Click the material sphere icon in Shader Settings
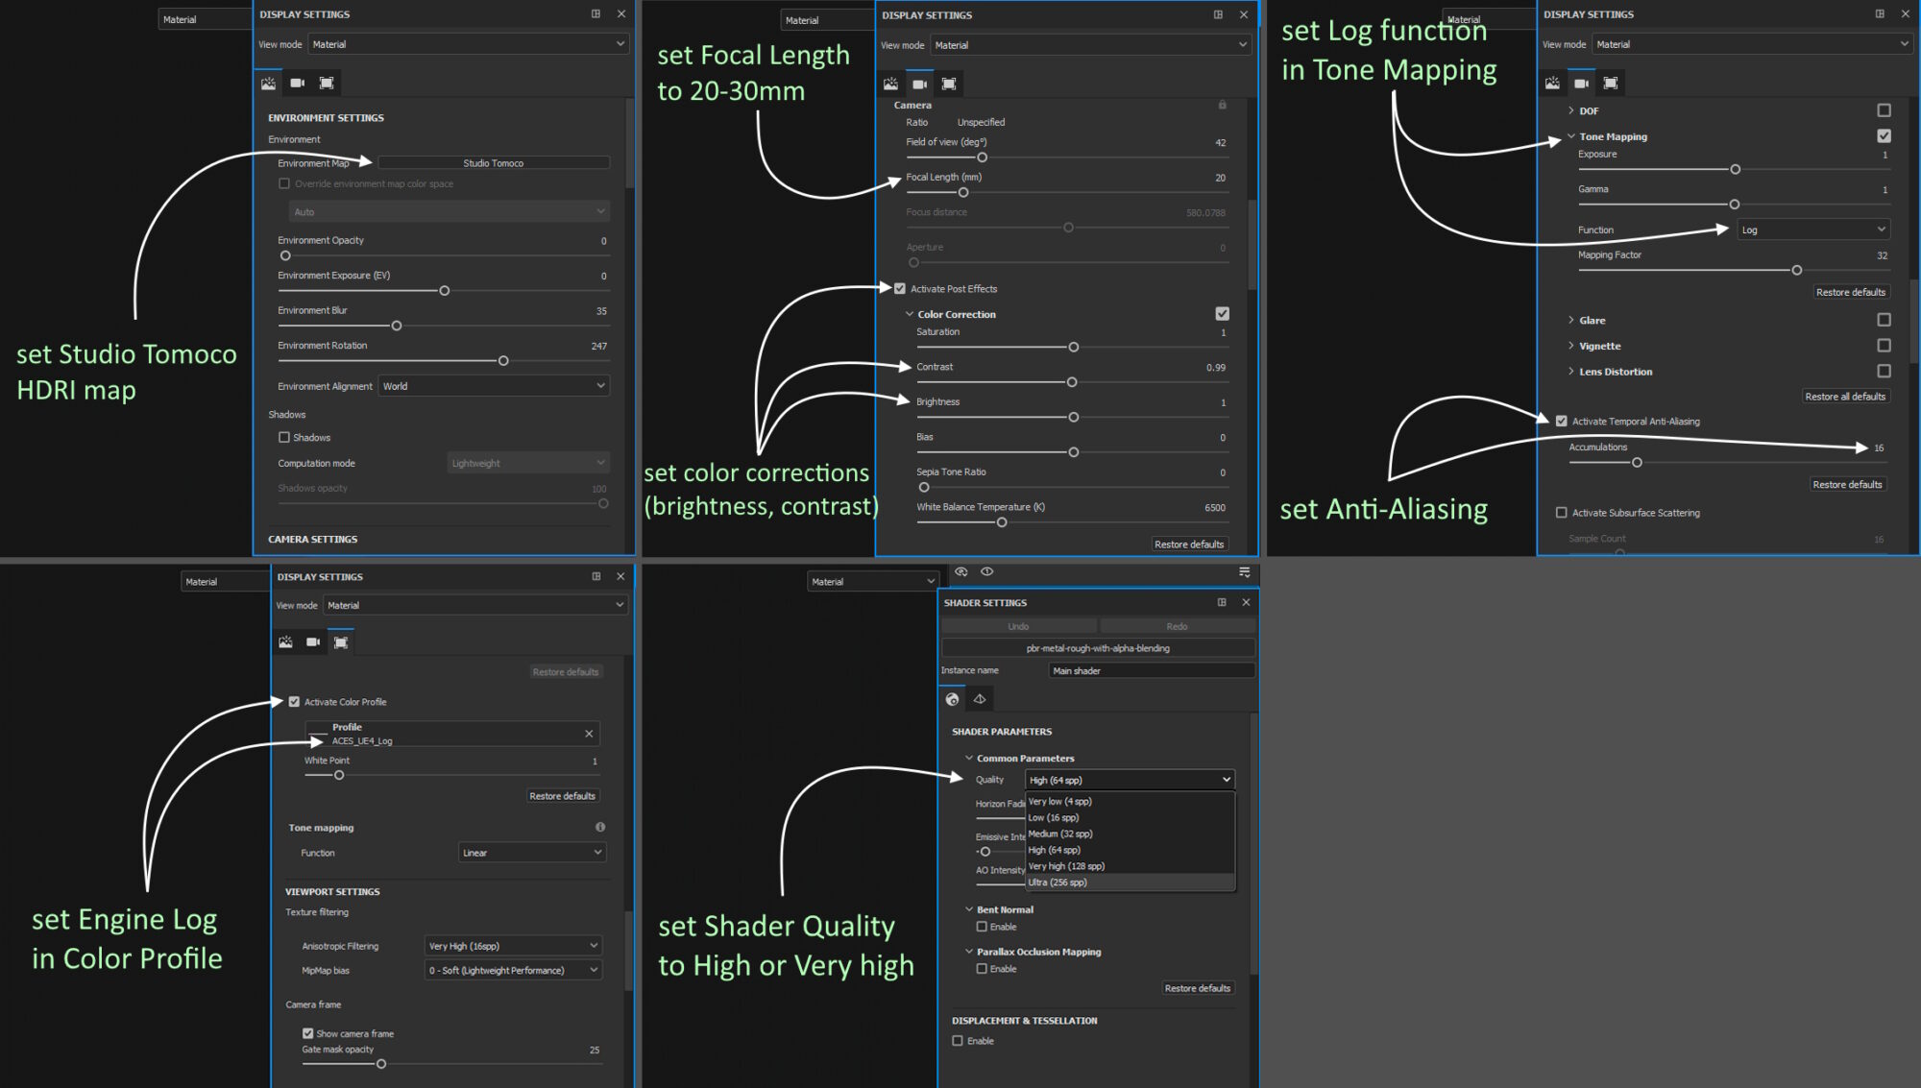This screenshot has height=1088, width=1921. (952, 699)
